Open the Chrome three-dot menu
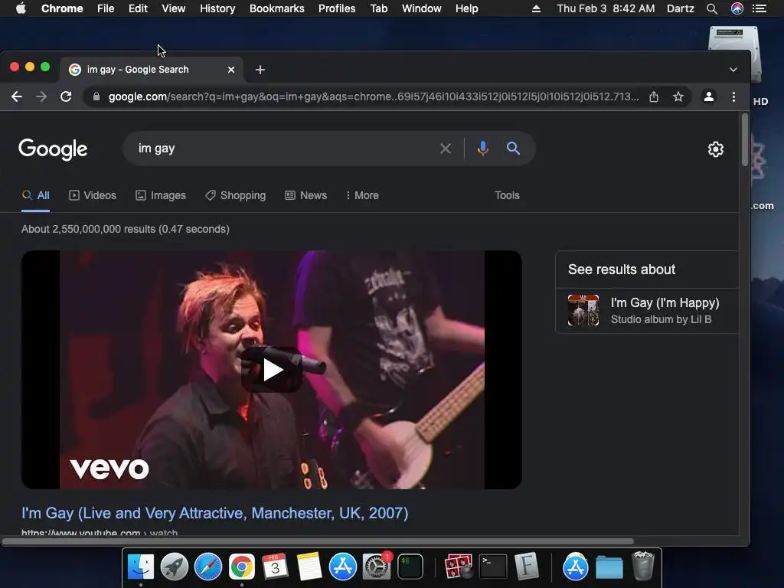Viewport: 784px width, 588px height. tap(733, 96)
